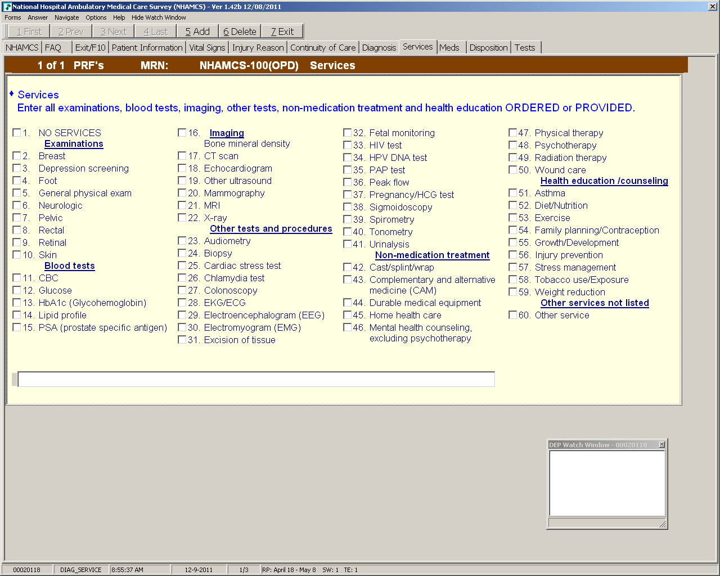Click the Add button

coord(197,31)
